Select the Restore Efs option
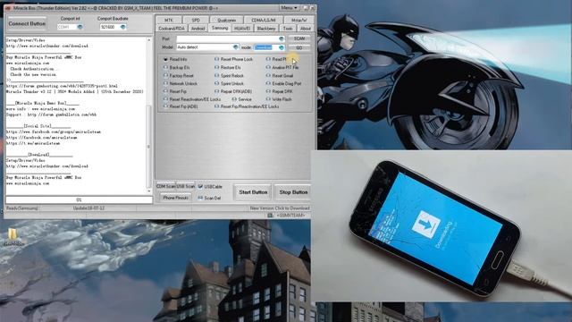This screenshot has height=322, width=572. tap(228, 68)
